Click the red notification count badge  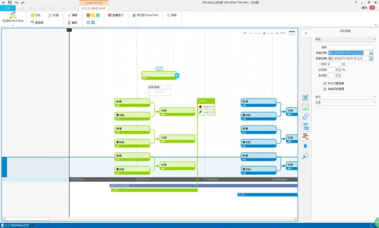pyautogui.click(x=372, y=7)
